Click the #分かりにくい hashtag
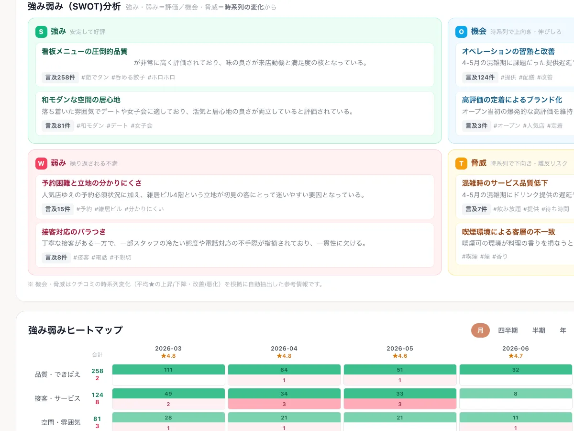This screenshot has width=574, height=431. point(144,209)
